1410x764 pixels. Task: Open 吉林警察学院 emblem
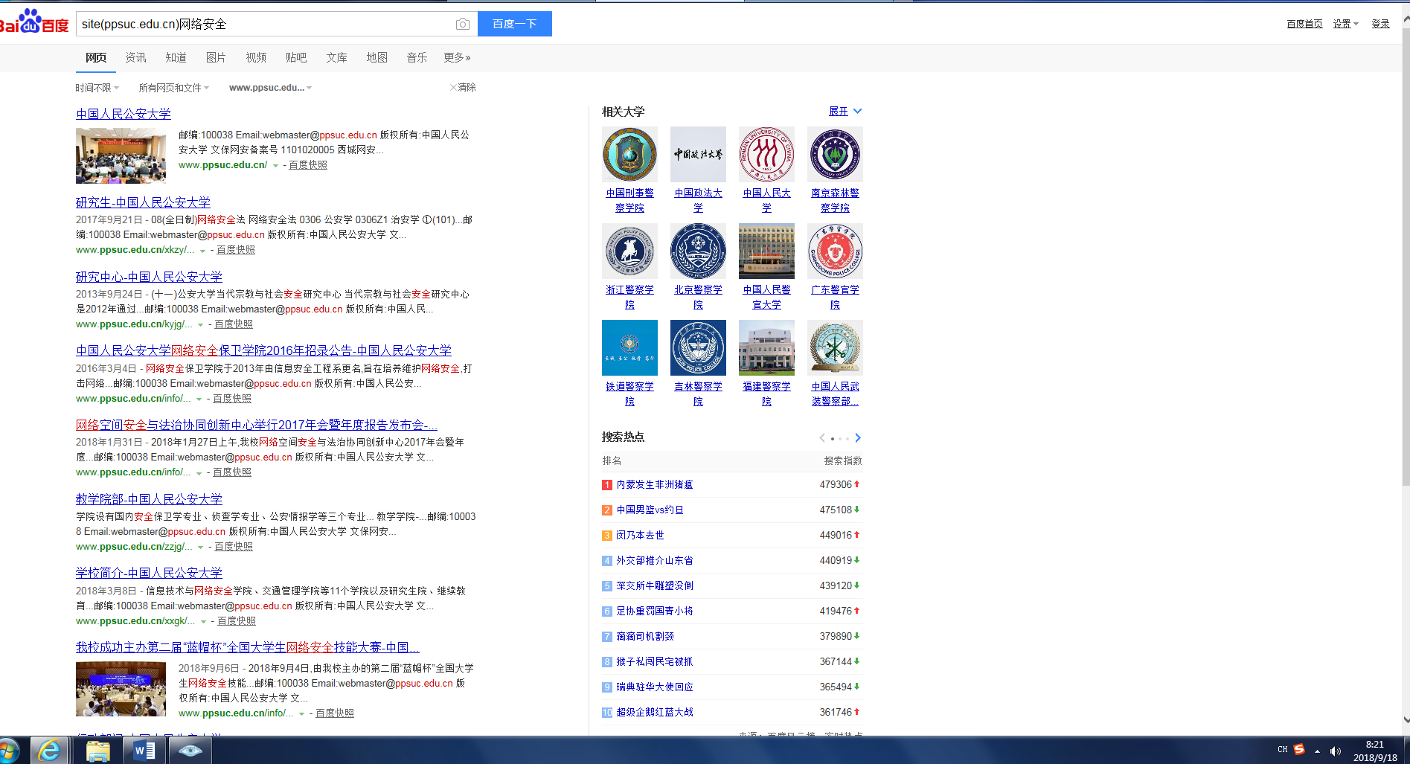pos(698,347)
